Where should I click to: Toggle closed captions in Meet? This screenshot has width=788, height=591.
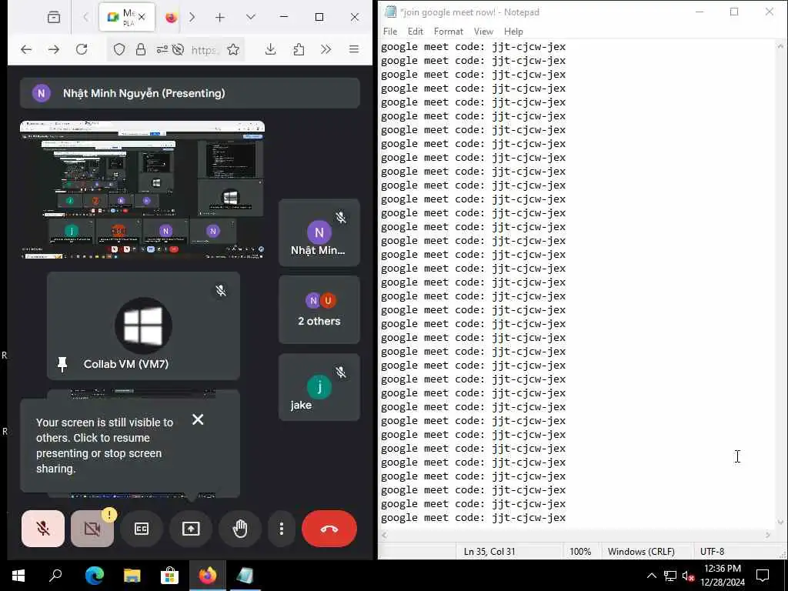[x=142, y=528]
